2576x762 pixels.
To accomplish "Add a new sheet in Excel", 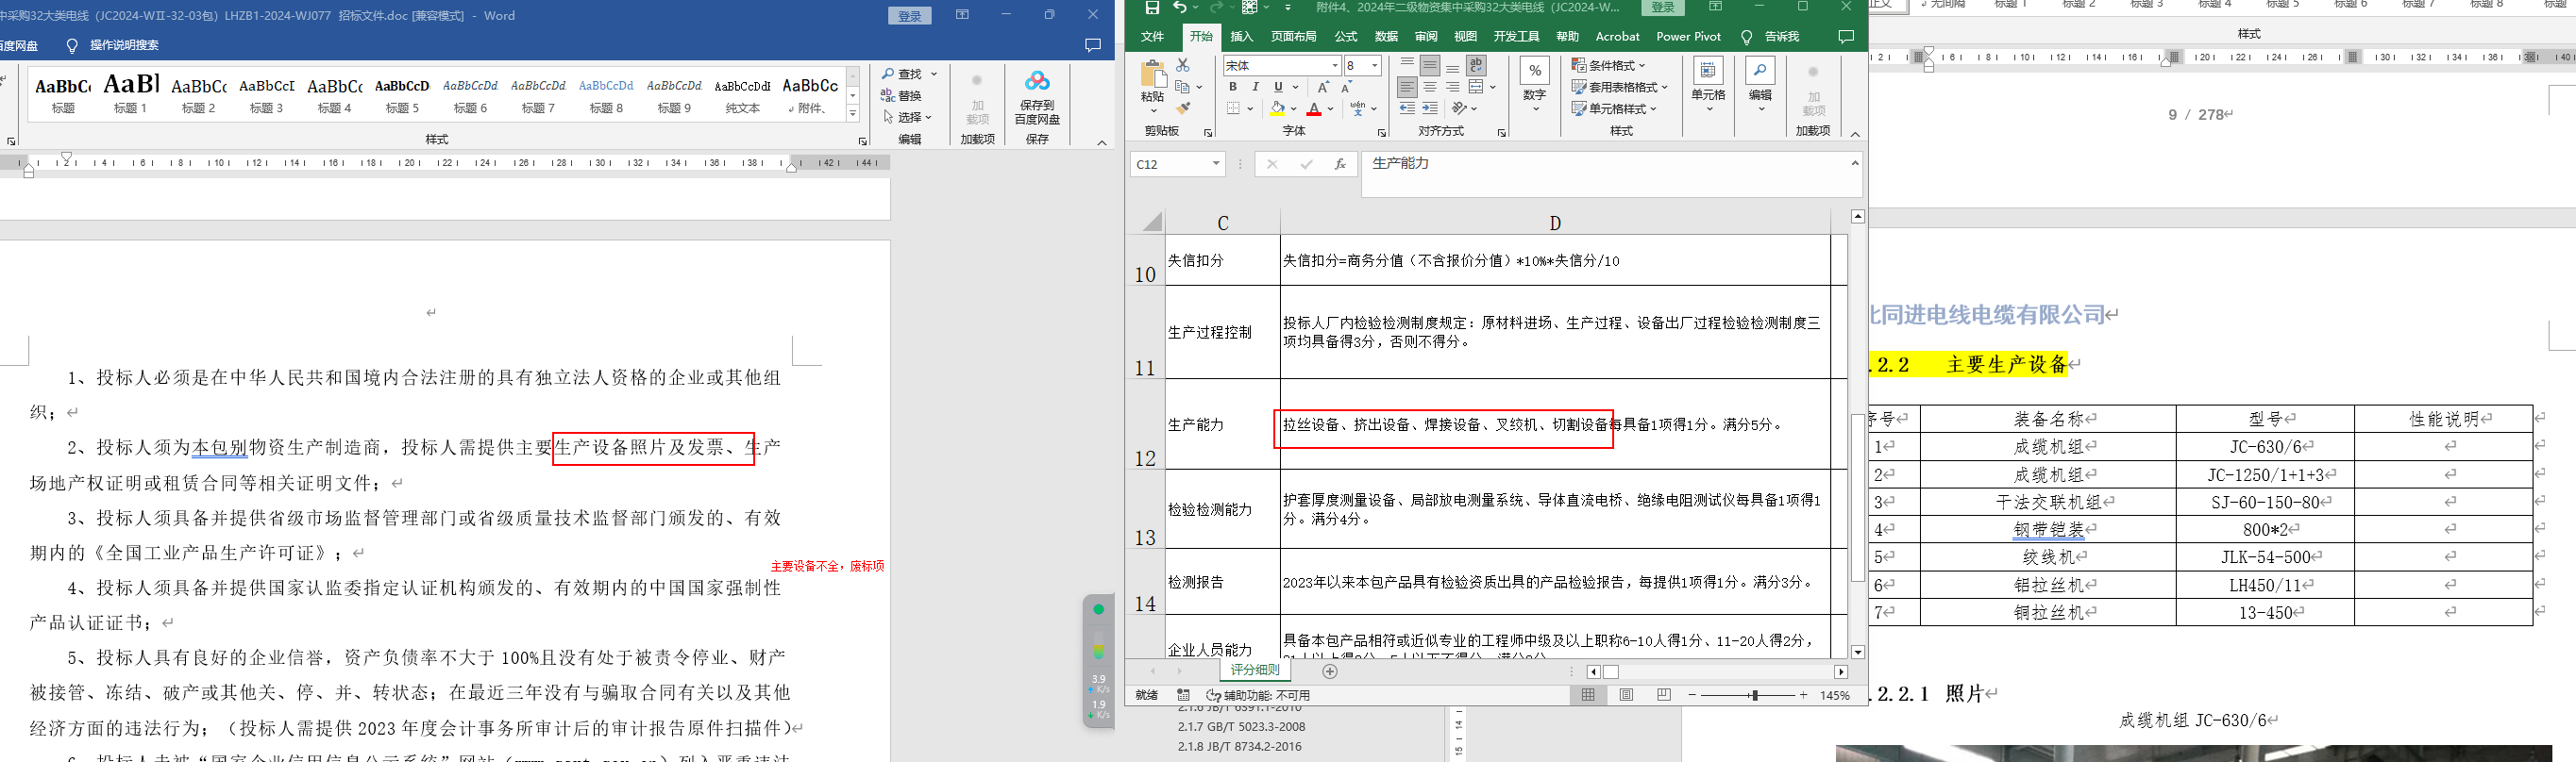I will click(x=1329, y=671).
